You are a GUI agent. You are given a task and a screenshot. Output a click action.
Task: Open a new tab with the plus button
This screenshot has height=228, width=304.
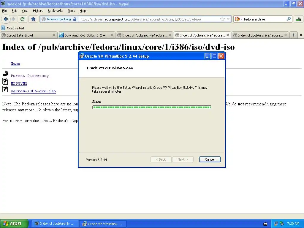pyautogui.click(x=294, y=35)
